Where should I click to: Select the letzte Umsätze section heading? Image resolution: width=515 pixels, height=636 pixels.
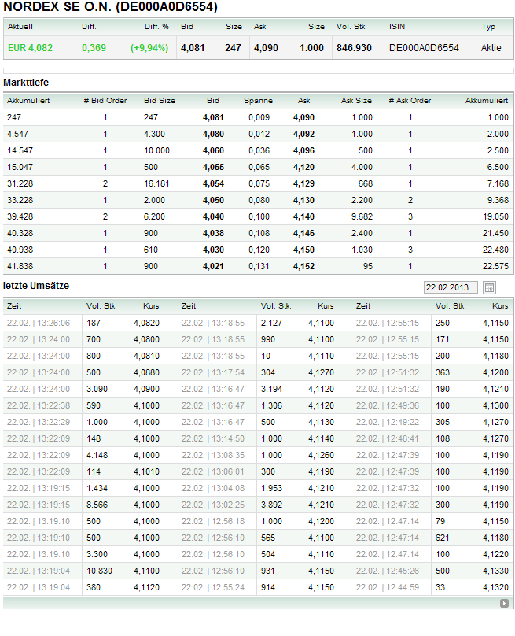pyautogui.click(x=36, y=284)
